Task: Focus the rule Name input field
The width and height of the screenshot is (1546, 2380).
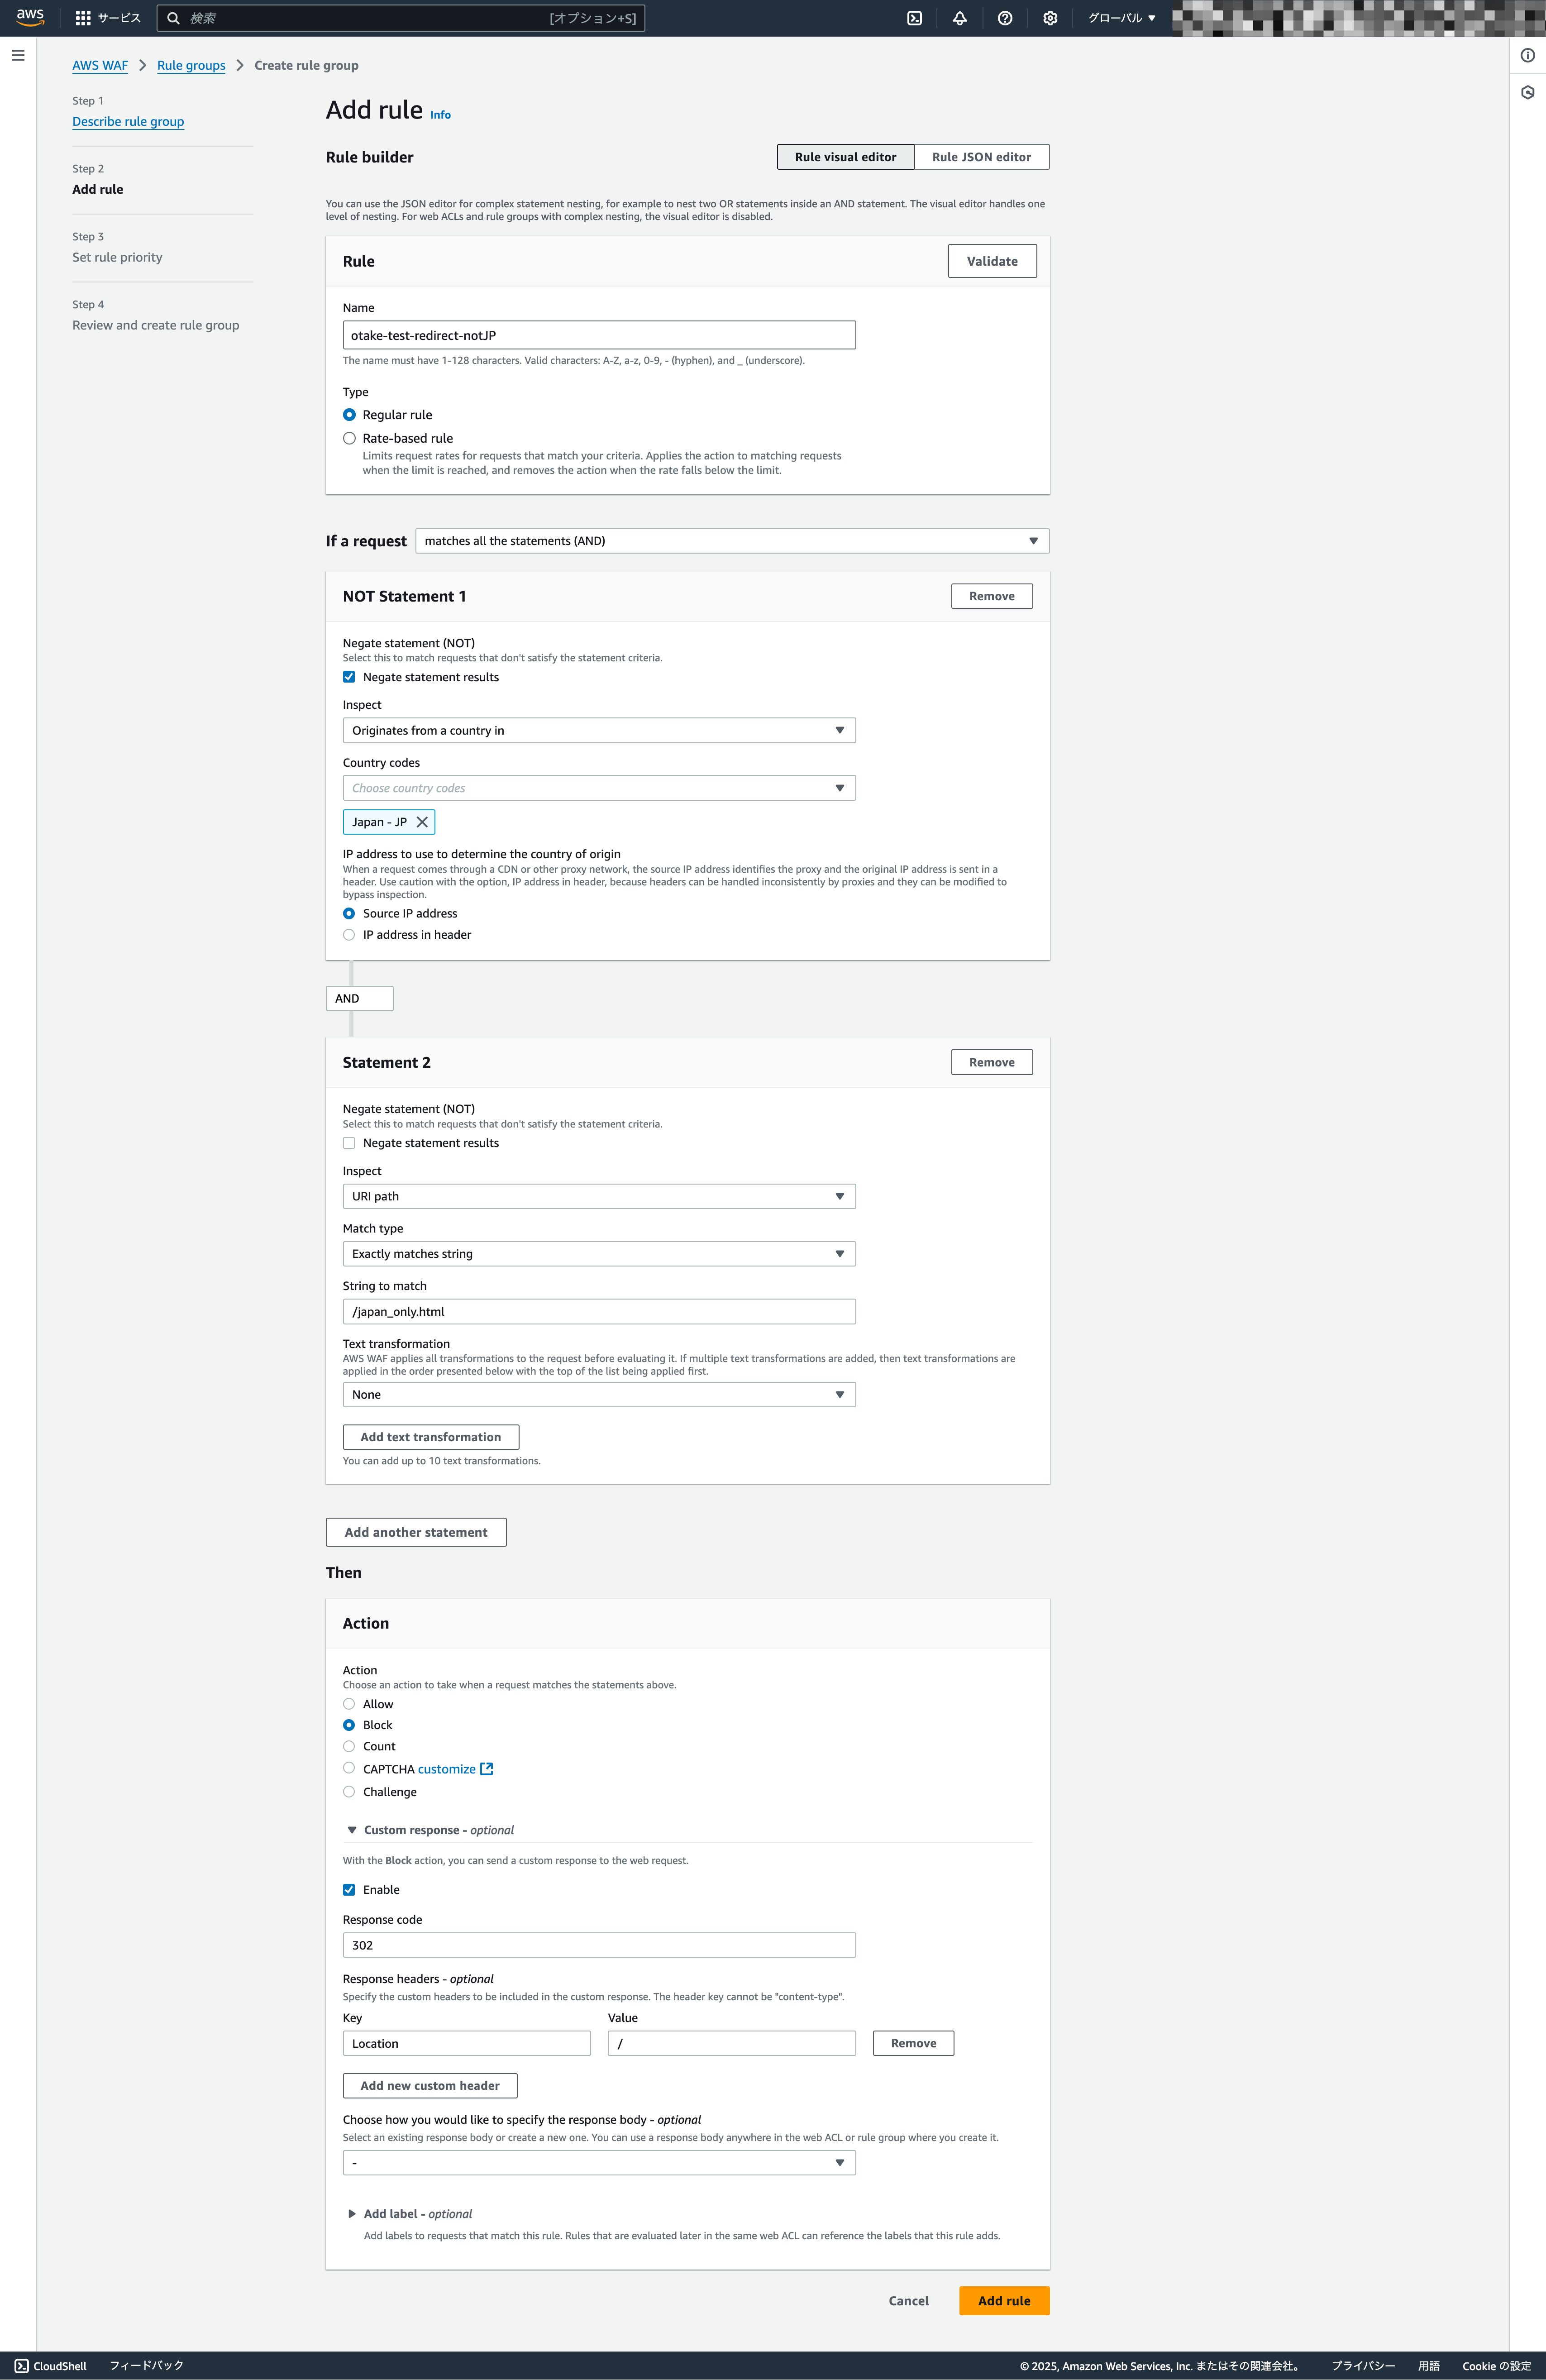Action: pos(599,335)
